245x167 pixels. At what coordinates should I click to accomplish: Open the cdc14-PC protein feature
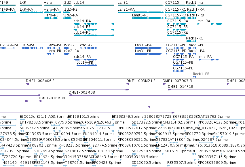[x=89, y=48]
